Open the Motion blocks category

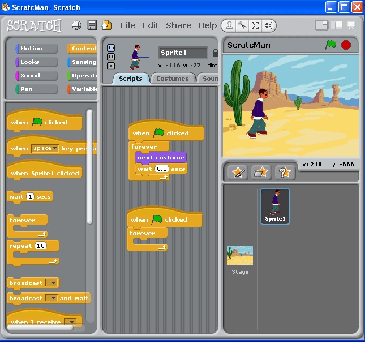[37, 49]
